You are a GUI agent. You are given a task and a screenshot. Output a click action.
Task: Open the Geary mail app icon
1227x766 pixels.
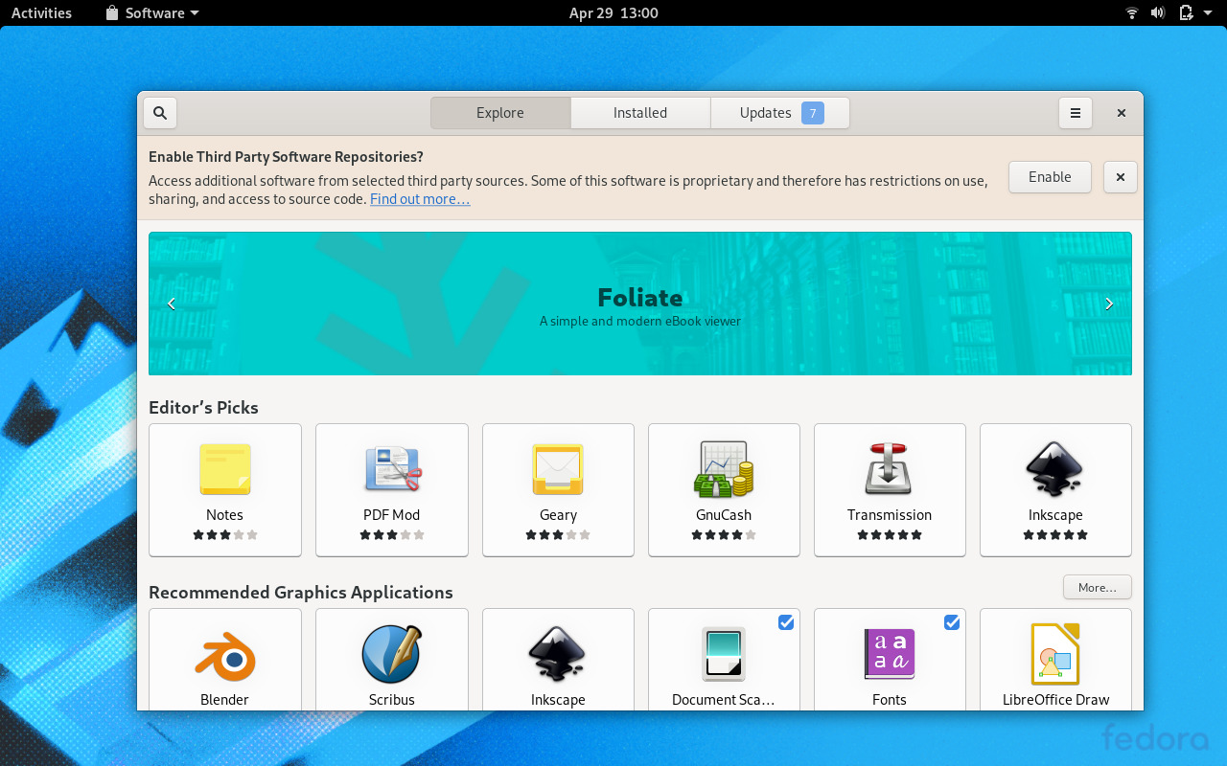click(558, 469)
